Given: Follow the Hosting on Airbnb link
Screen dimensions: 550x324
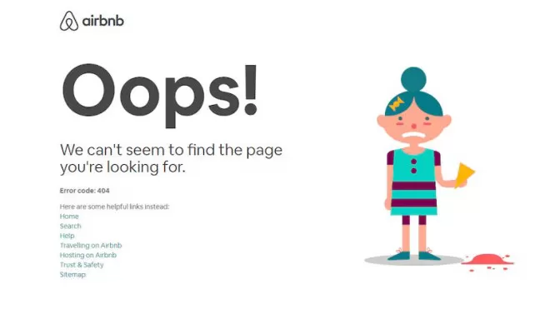Looking at the screenshot, I should coord(88,255).
